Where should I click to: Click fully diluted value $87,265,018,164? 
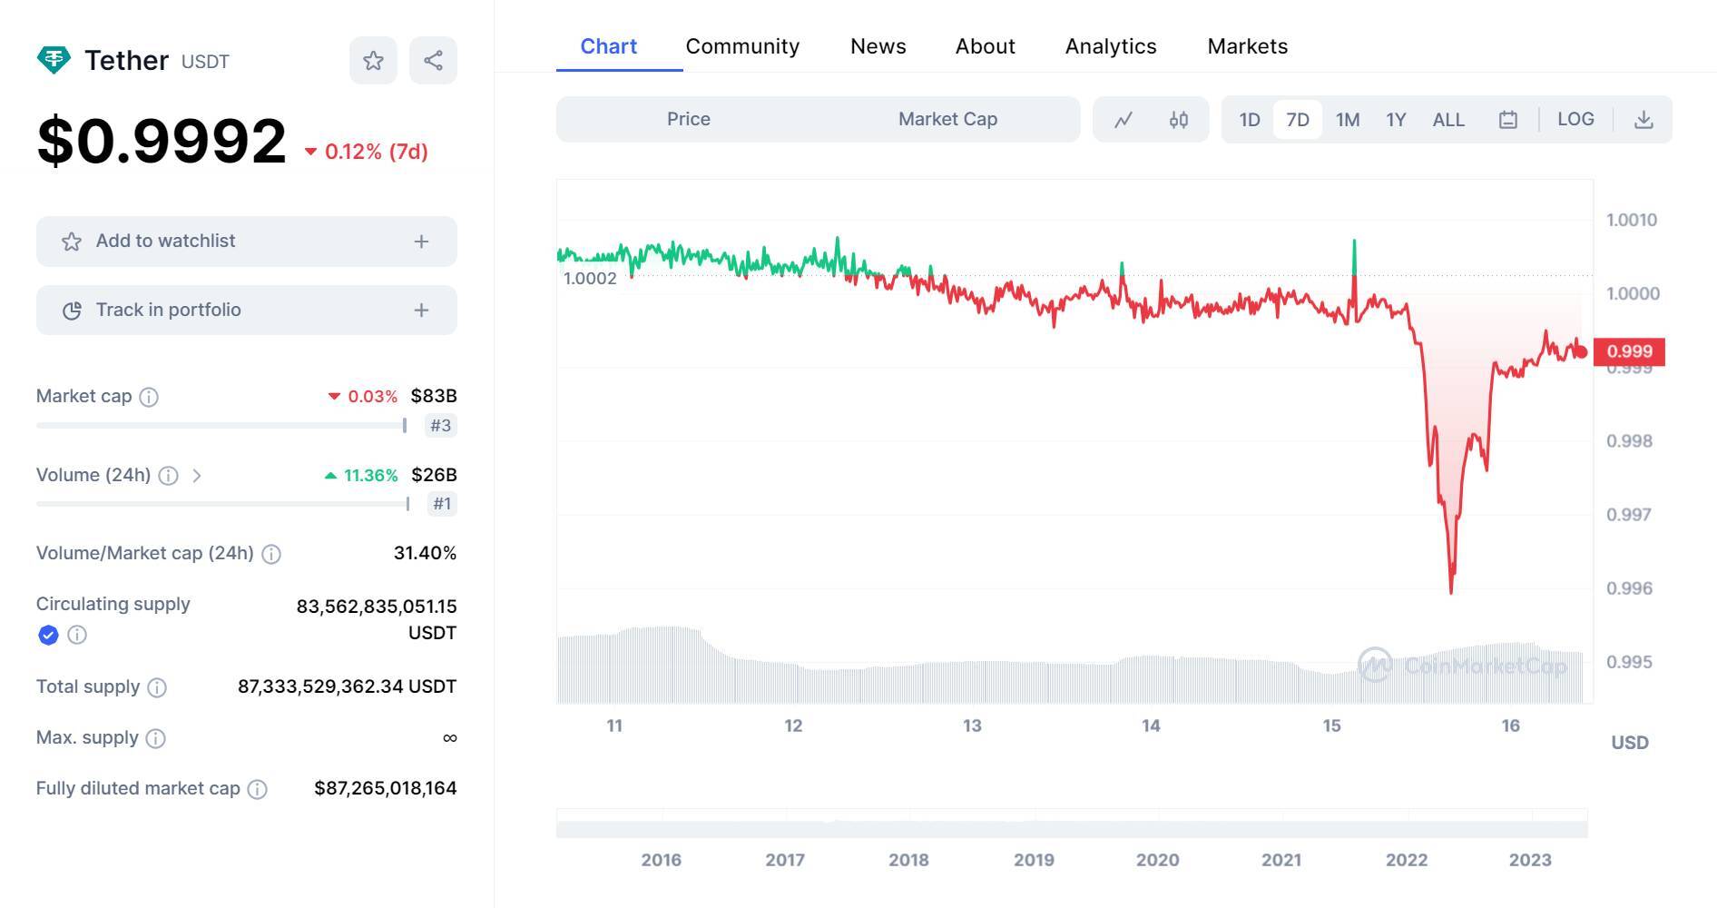pyautogui.click(x=386, y=789)
